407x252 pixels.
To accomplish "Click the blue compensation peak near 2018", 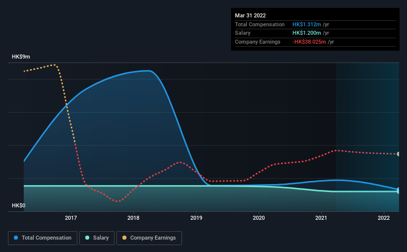I will pos(148,70).
